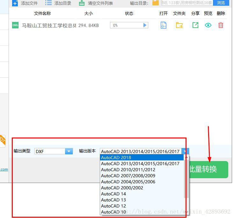Select AutoCAD 2013/2014/2015/2016/2017 in dropdown list
The image size is (234, 218).
[142, 164]
